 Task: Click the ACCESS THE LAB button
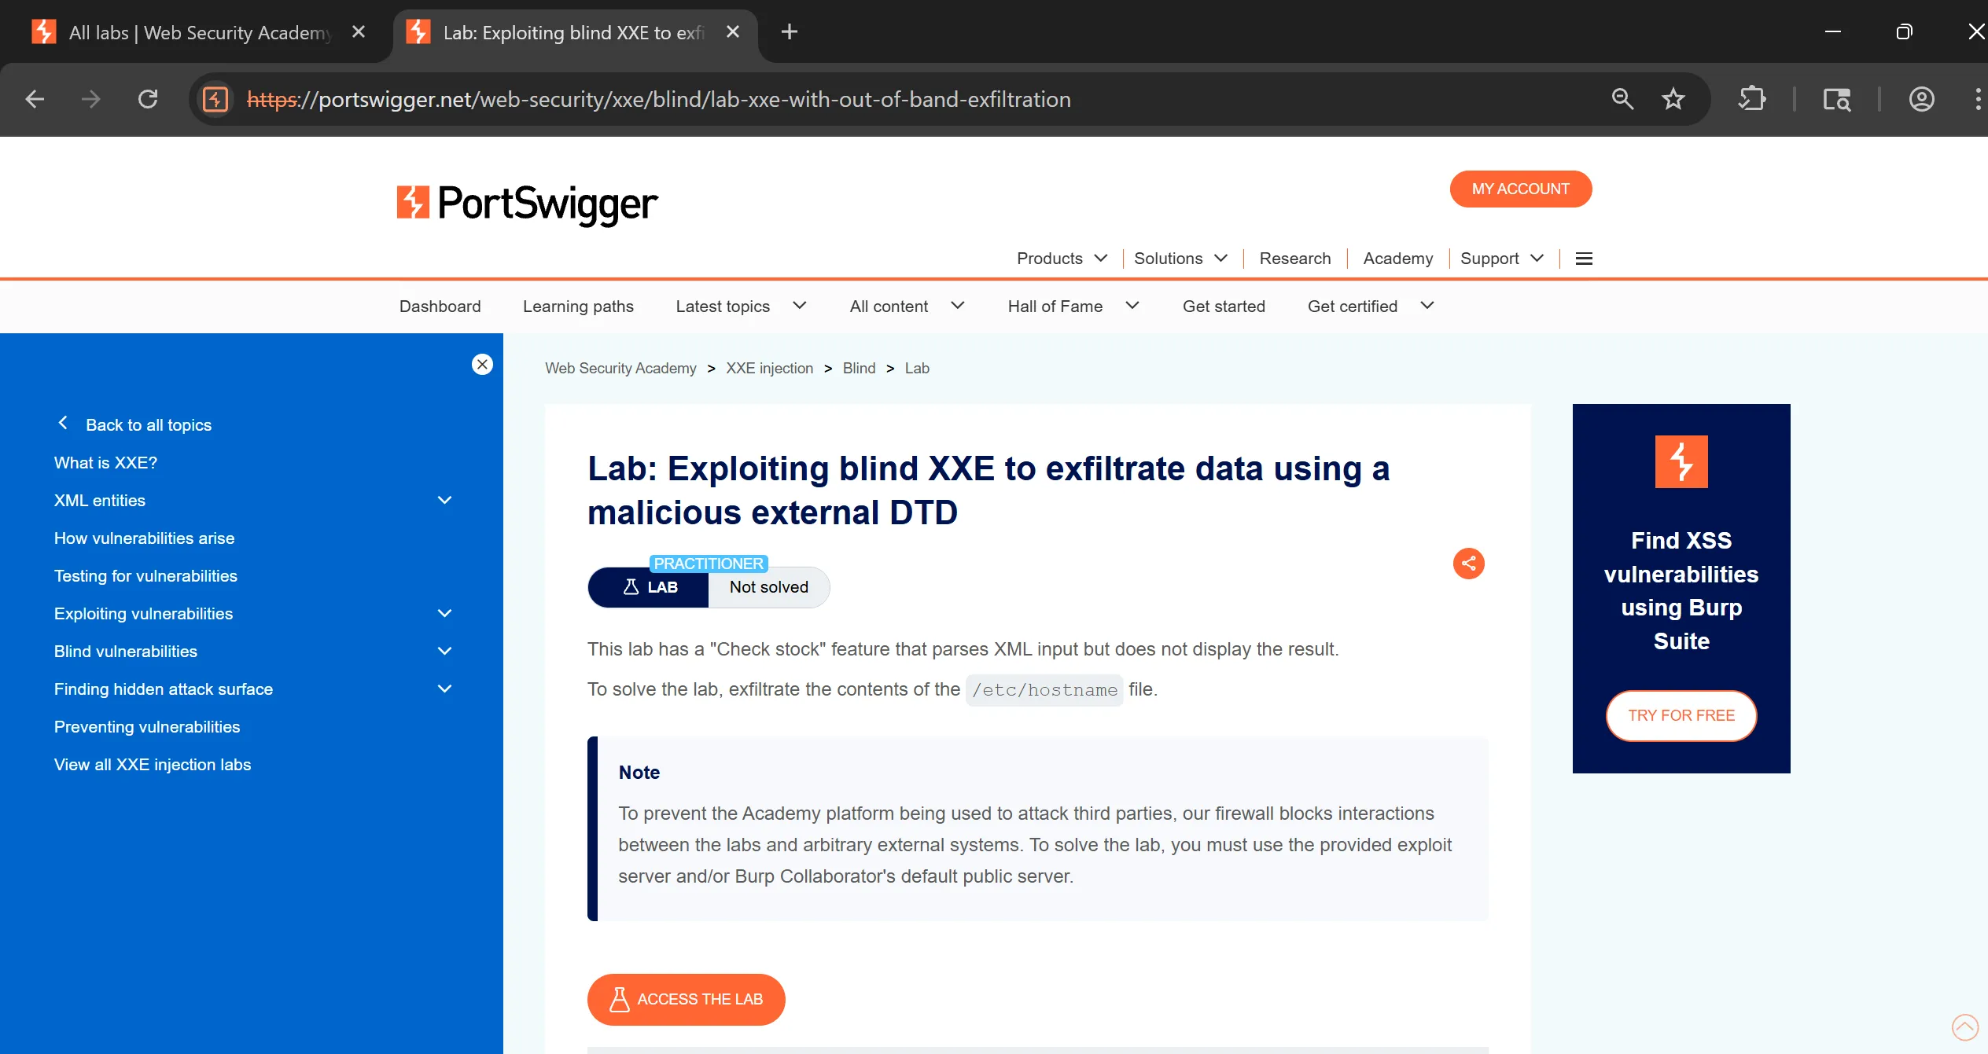coord(686,999)
